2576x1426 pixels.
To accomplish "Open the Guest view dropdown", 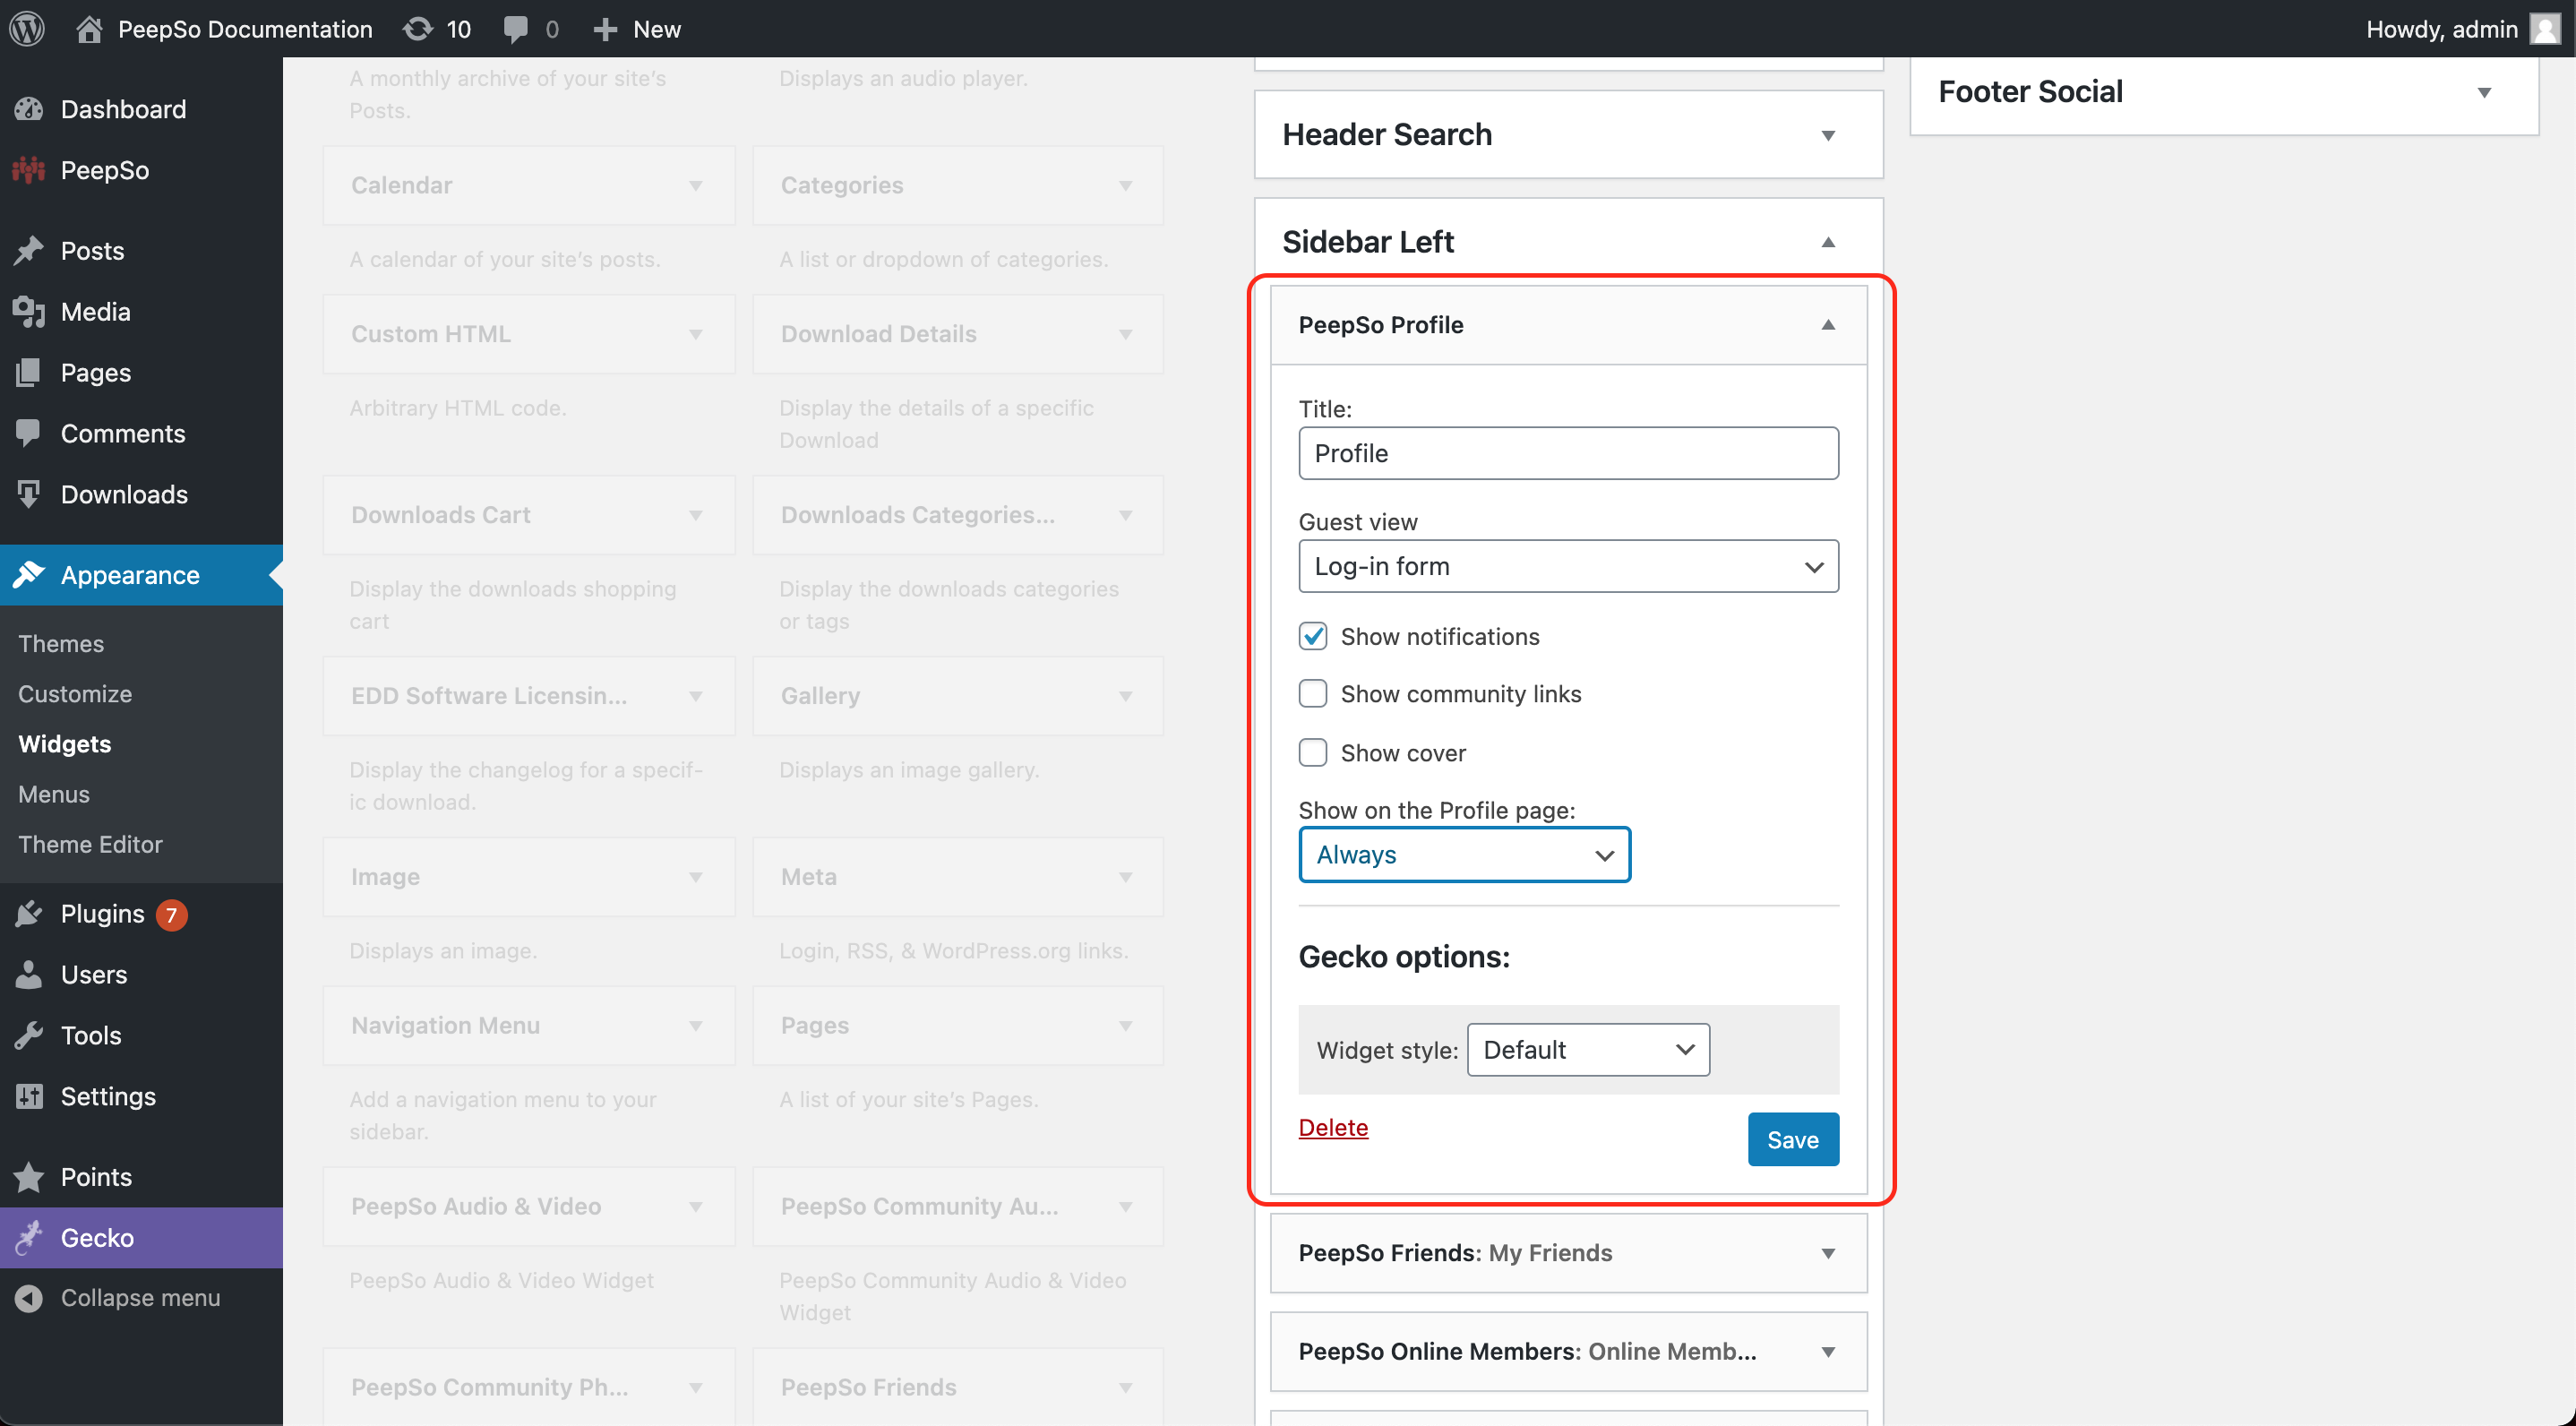I will (1568, 567).
